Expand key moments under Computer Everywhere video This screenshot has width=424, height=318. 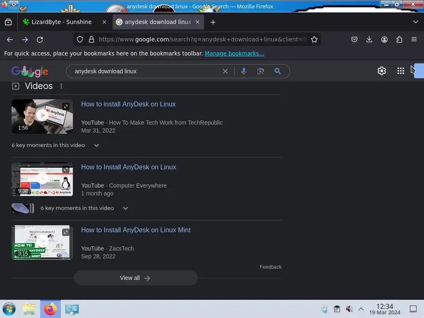[x=125, y=208]
